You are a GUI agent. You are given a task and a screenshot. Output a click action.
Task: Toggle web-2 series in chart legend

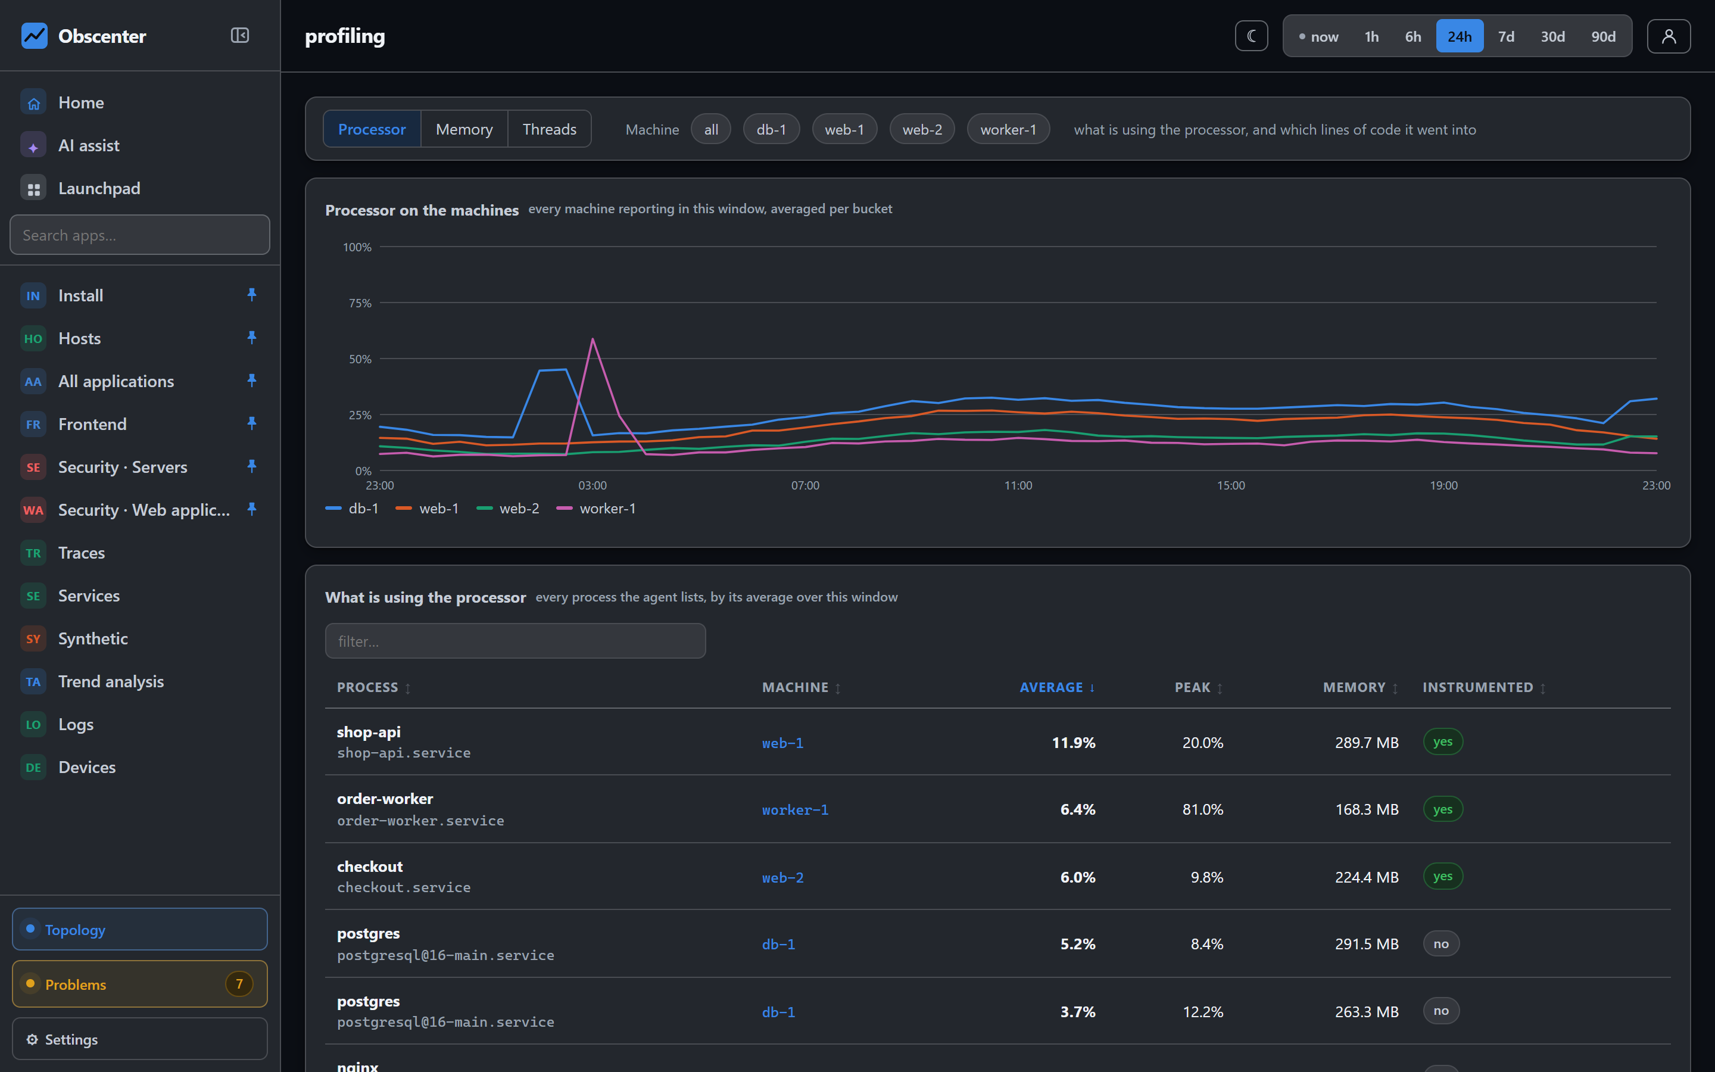(508, 509)
